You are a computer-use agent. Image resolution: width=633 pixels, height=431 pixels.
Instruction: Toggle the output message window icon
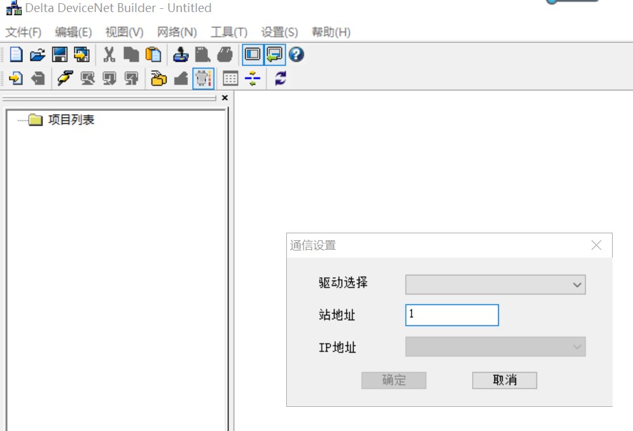[275, 55]
